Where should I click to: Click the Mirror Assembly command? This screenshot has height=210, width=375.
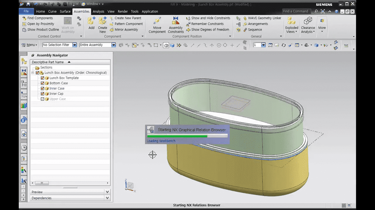tap(124, 30)
